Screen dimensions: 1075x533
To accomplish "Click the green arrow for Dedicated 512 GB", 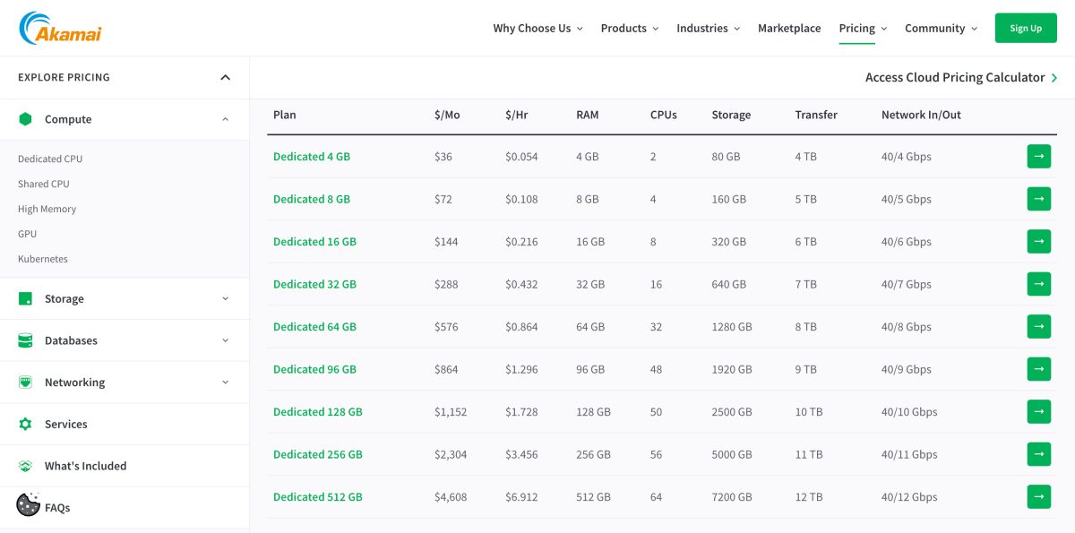I will point(1039,496).
